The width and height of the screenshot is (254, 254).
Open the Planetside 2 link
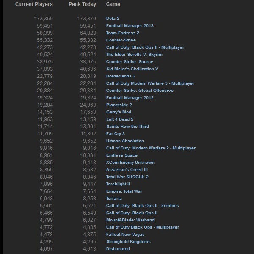pyautogui.click(x=119, y=105)
